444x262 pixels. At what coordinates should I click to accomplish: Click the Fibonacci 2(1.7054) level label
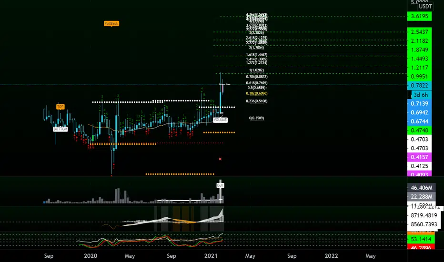click(x=257, y=48)
